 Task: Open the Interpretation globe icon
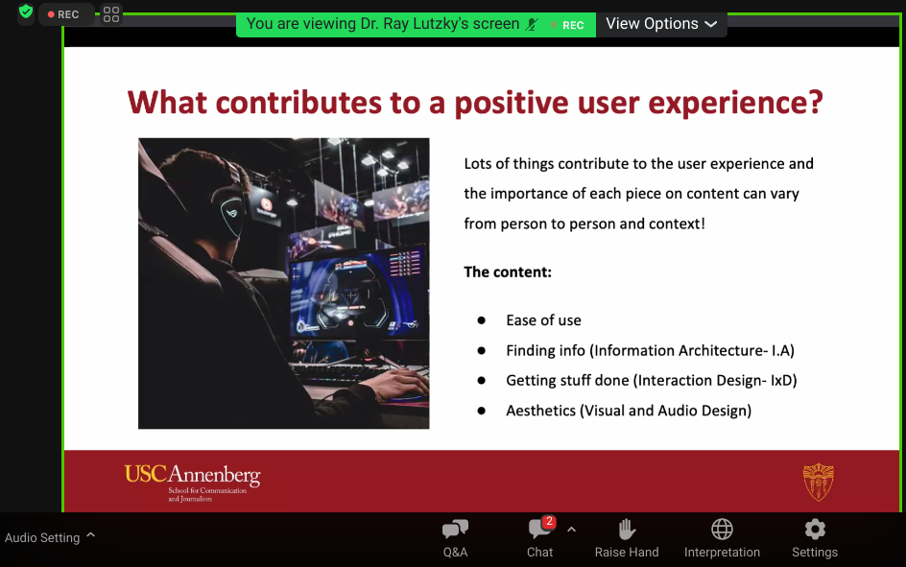(x=722, y=538)
